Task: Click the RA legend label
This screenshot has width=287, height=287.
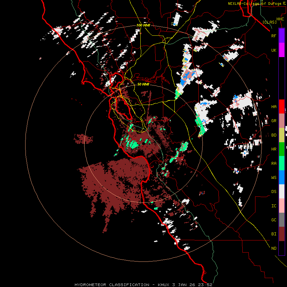Action: pos(274,163)
